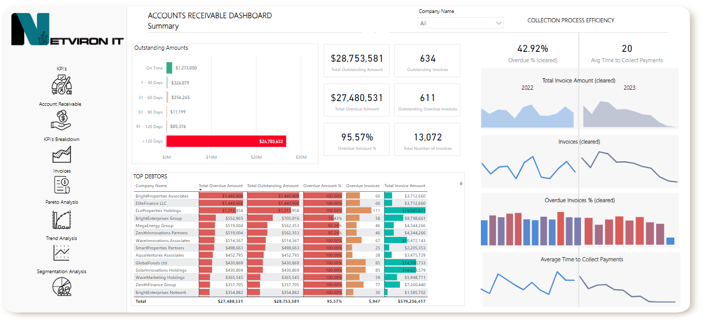
Task: Select the BrightProperties Associates row
Action: pos(162,196)
